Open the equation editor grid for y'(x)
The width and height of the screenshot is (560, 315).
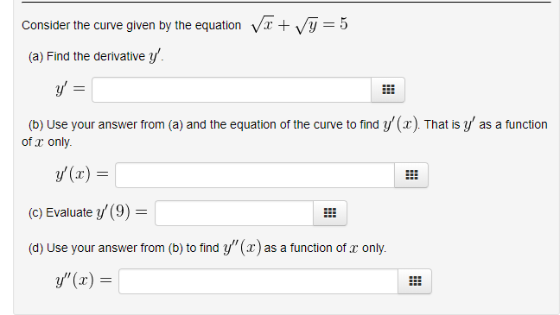pos(411,175)
